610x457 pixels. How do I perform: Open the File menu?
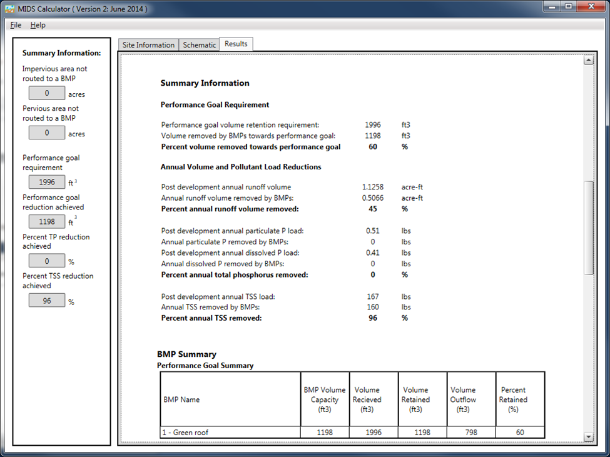(16, 25)
